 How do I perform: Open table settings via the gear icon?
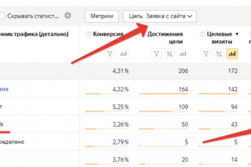(68, 16)
